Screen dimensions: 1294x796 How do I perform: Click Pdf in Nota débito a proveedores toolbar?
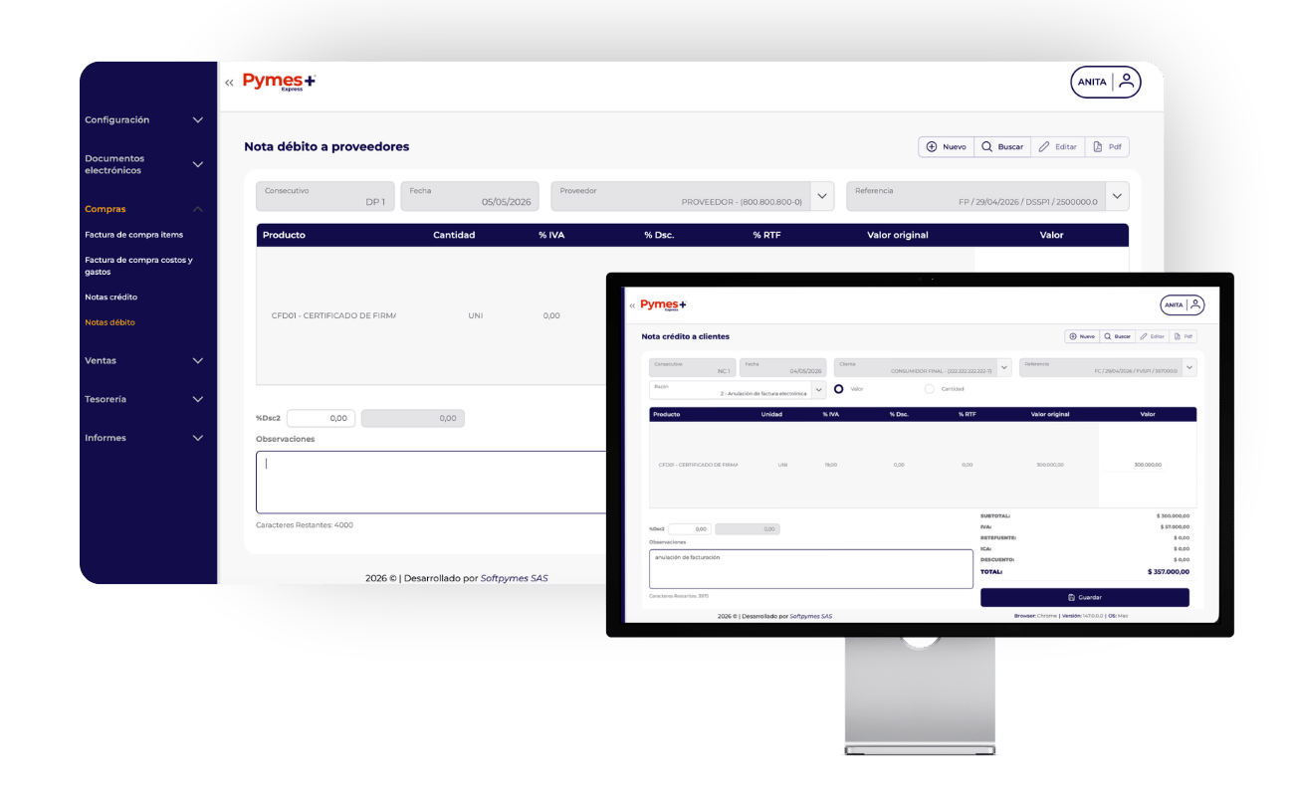click(x=1107, y=146)
